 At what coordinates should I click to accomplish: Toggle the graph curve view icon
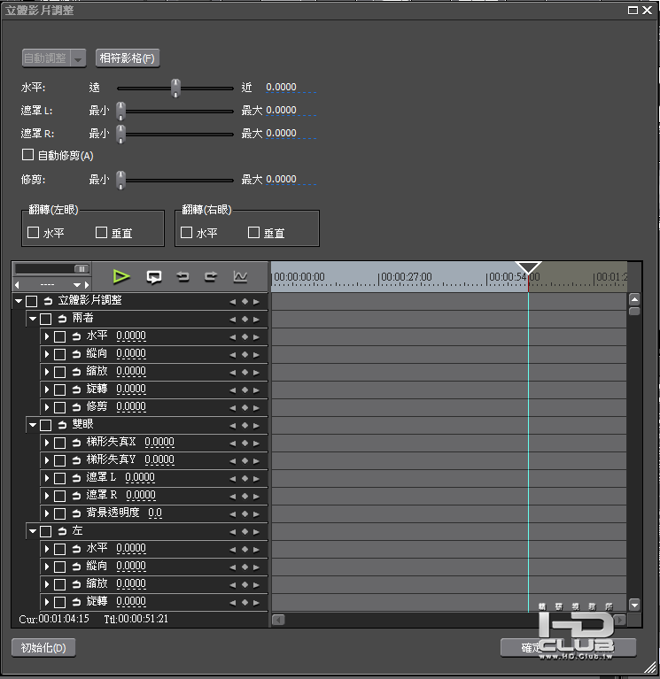(240, 276)
